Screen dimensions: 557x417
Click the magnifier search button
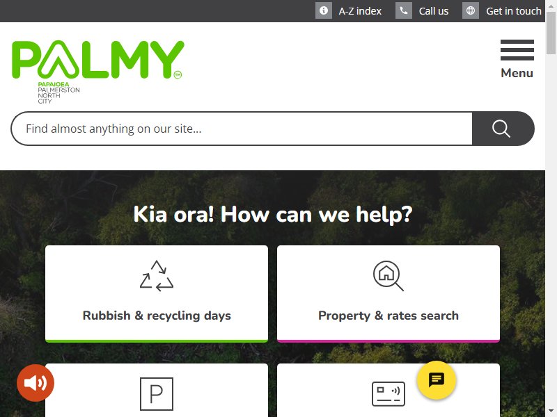502,129
